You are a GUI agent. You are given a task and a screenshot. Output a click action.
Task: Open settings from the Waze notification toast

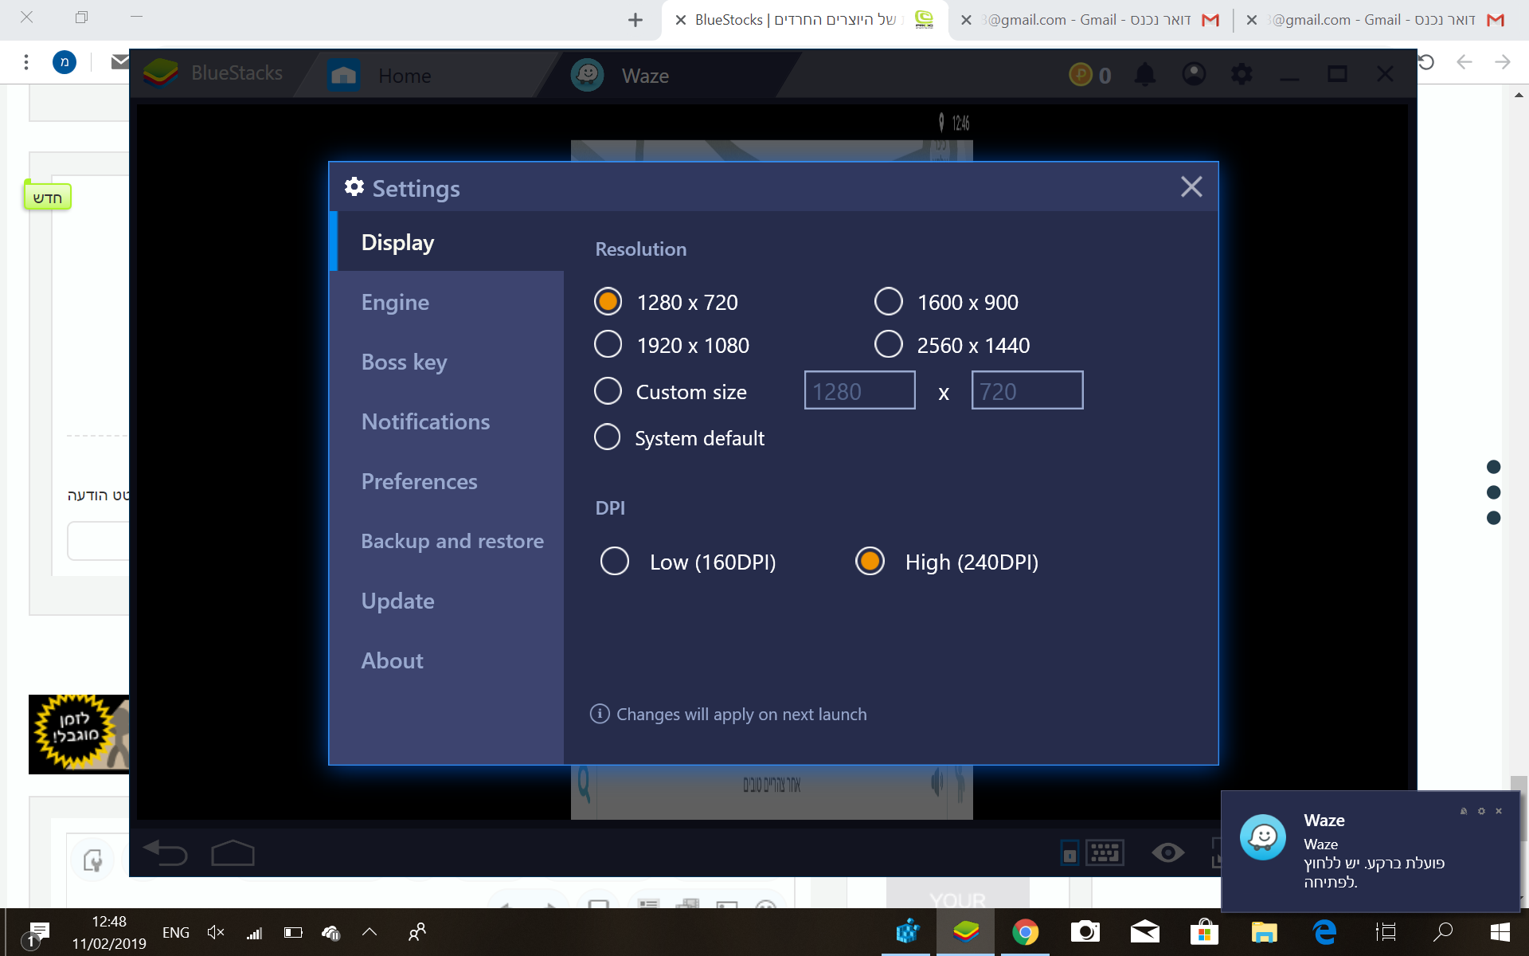[1481, 811]
